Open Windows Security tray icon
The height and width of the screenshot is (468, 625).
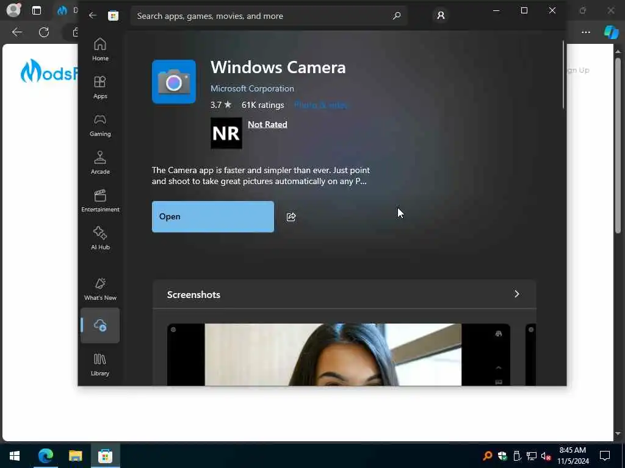502,456
